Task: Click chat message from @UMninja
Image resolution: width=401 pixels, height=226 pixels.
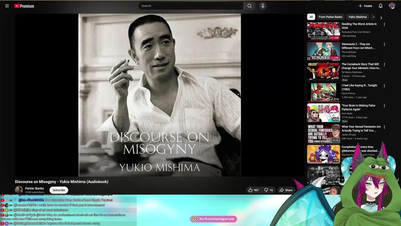Action: [41, 210]
